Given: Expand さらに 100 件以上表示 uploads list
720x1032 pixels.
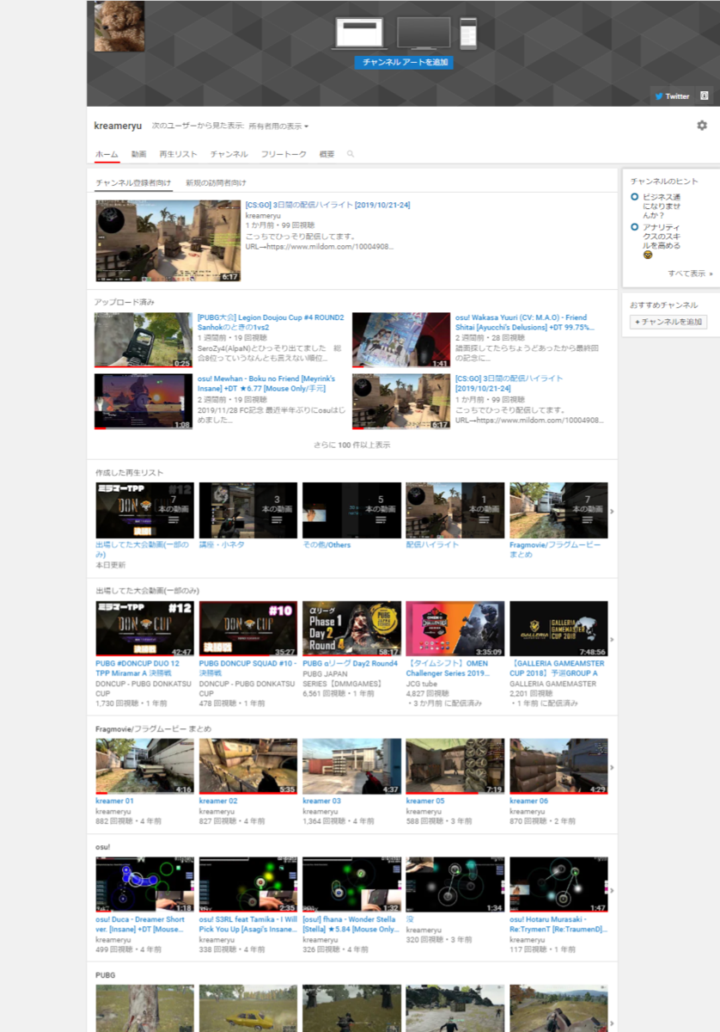Looking at the screenshot, I should (x=352, y=445).
